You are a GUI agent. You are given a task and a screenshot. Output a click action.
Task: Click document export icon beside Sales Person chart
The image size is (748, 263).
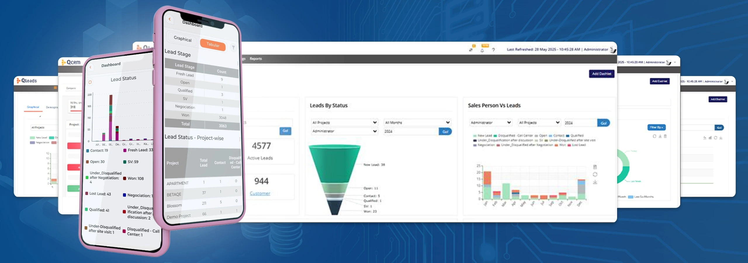click(x=595, y=167)
